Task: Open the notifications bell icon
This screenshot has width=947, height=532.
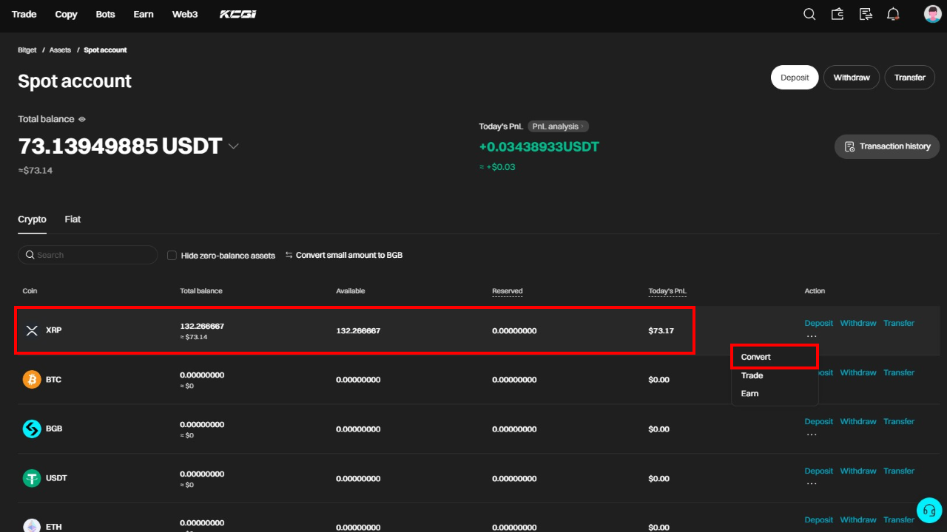Action: (894, 14)
